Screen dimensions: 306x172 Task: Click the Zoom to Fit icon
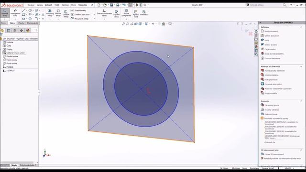[123, 24]
